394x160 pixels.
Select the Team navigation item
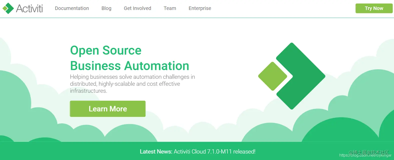coord(170,8)
